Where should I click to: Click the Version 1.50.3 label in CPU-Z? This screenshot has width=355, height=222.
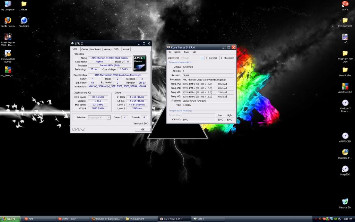tap(141, 123)
